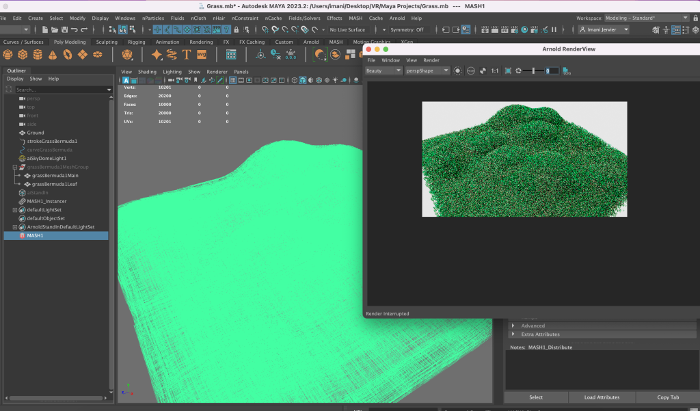Expand defaultLightSet in the Outliner
The image size is (700, 411).
(x=15, y=210)
